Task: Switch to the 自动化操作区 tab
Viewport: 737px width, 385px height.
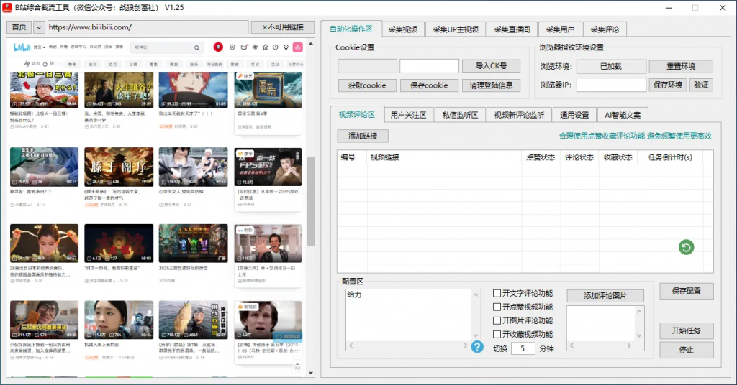Action: tap(351, 29)
